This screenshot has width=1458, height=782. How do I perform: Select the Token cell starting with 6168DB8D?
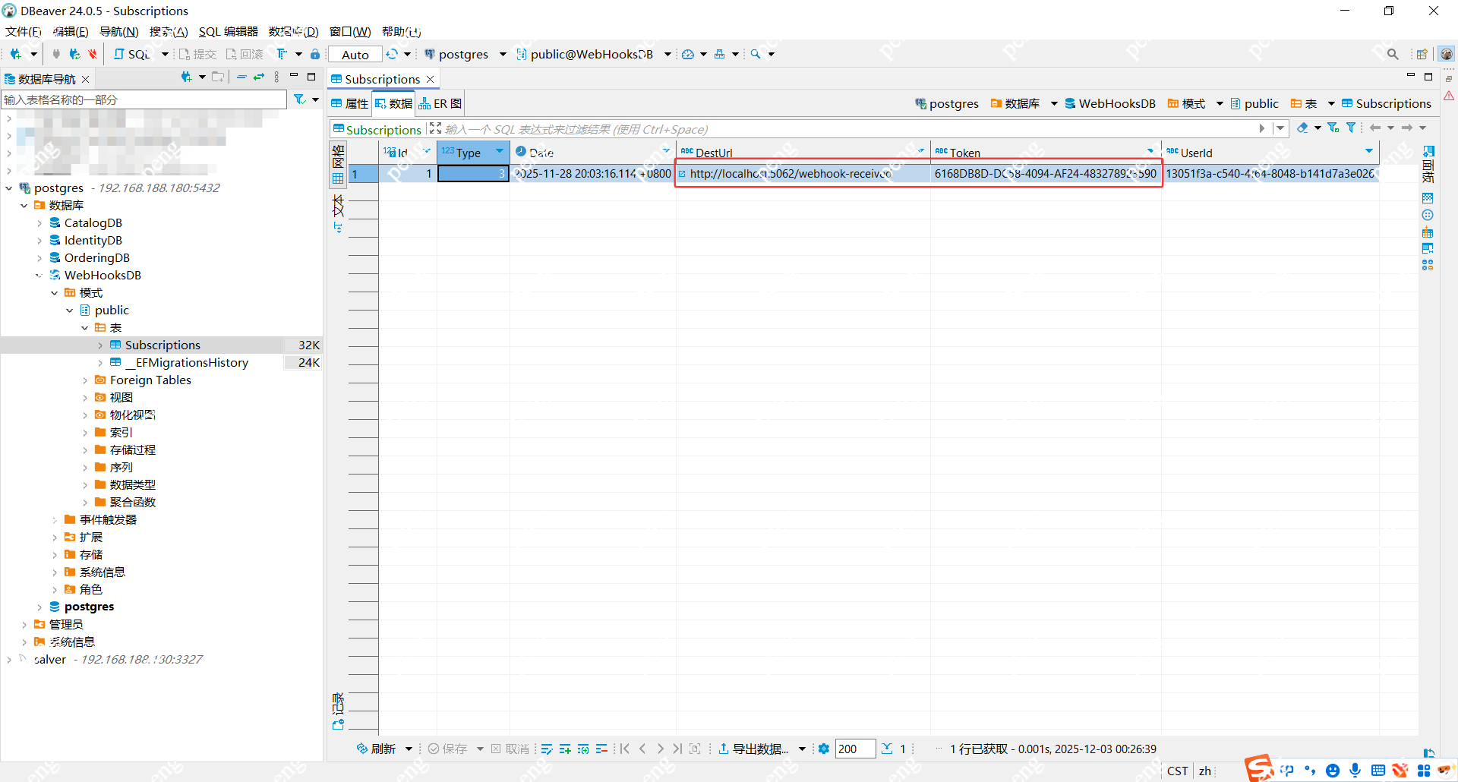coord(1046,174)
